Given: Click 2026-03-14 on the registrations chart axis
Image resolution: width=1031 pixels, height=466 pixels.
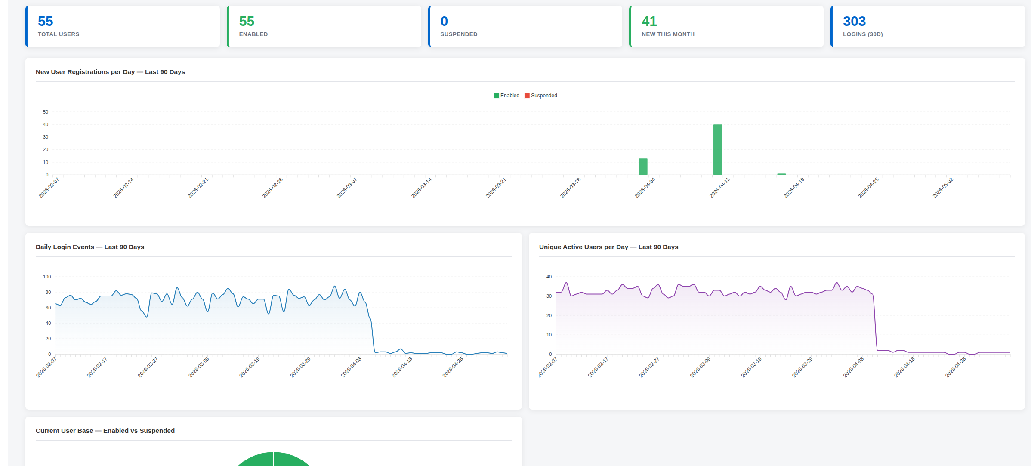Looking at the screenshot, I should point(422,188).
